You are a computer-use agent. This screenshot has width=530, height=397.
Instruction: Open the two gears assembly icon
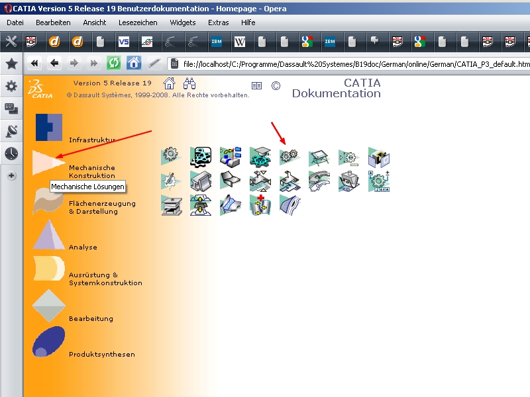coord(290,156)
